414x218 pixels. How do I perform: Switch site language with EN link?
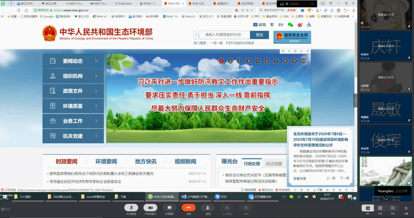(281, 24)
